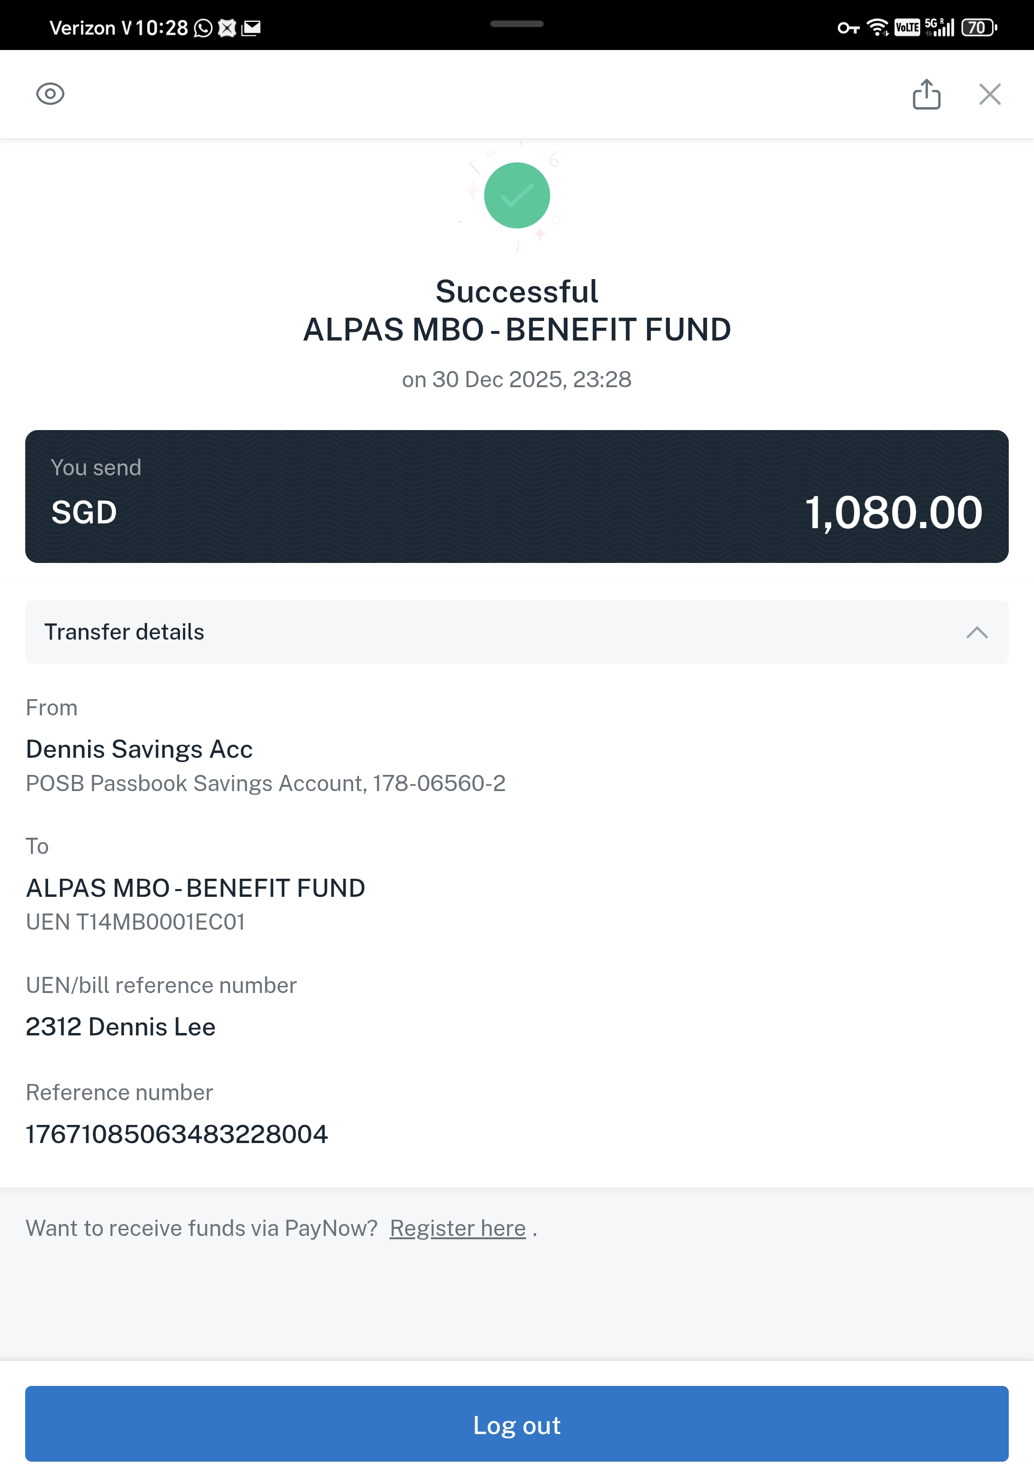Tap the Wi-Fi signal icon
Image resolution: width=1034 pixels, height=1465 pixels.
[878, 28]
